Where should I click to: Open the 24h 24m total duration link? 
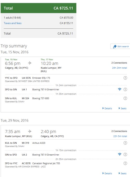[120, 68]
